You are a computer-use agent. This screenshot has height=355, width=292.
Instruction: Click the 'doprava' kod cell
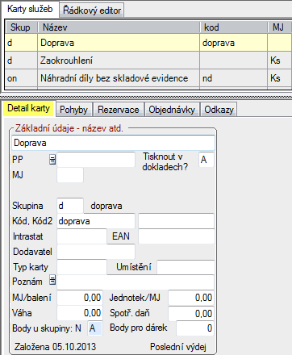(x=233, y=43)
